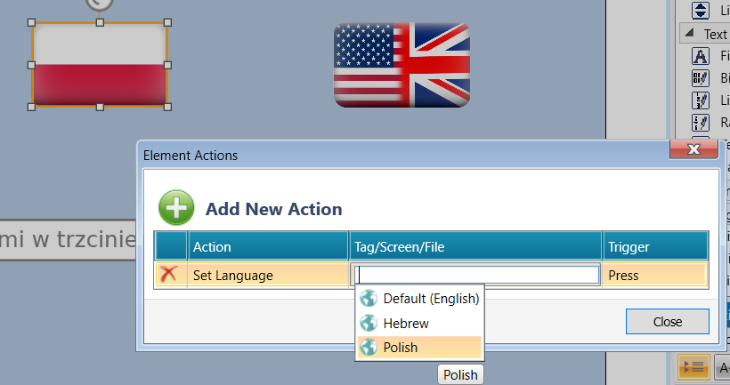
Task: Click the A- button at bottom right
Action: (x=723, y=368)
